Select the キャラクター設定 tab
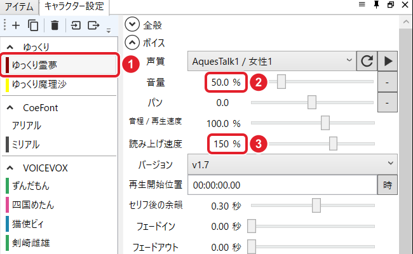 click(74, 6)
